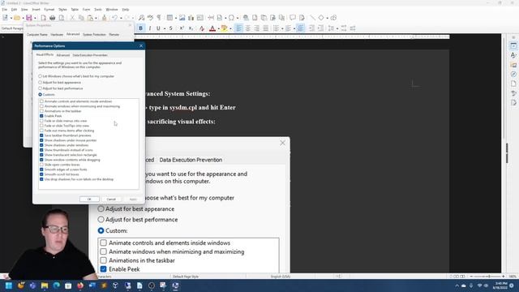Open the Undo history dropdown arrow
This screenshot has height=292, width=519.
[121, 18]
